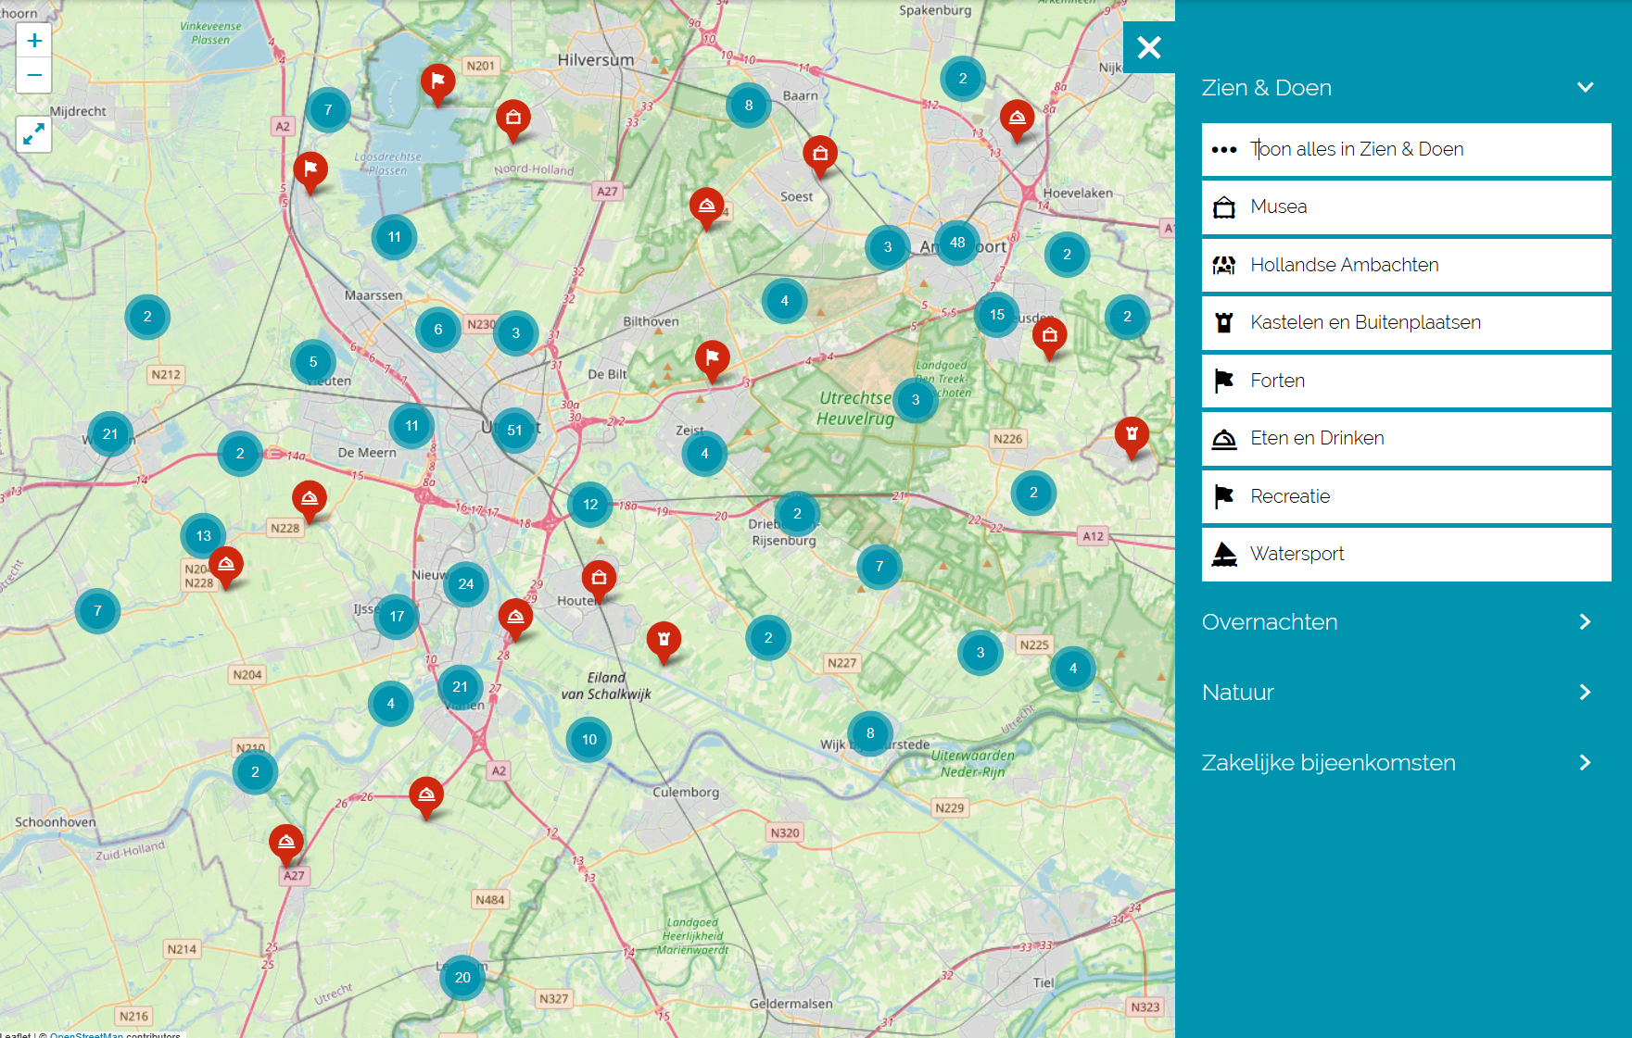Select the Musea category

tap(1406, 207)
